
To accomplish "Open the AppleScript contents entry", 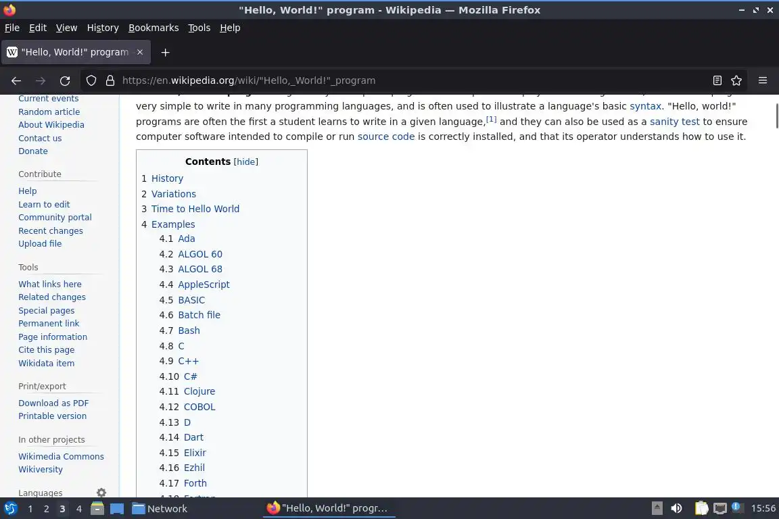I will [x=204, y=284].
